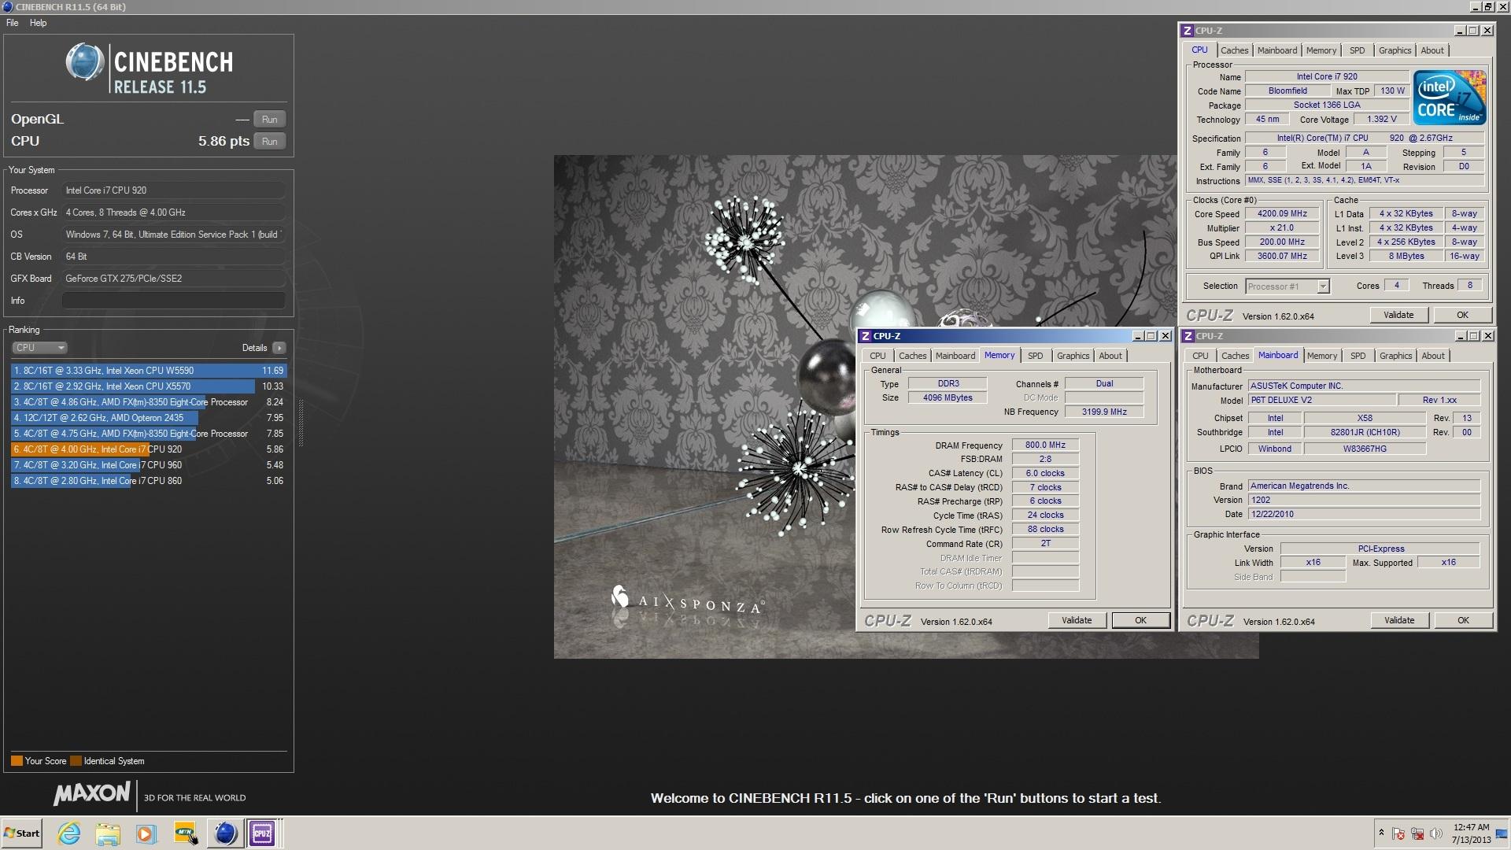The width and height of the screenshot is (1511, 850).
Task: Open the Action Center flag tray icon
Action: click(1398, 834)
